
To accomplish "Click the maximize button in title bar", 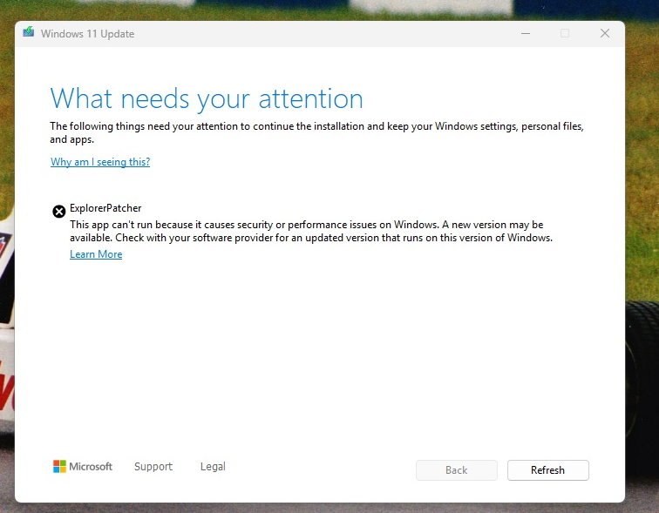I will click(x=565, y=34).
